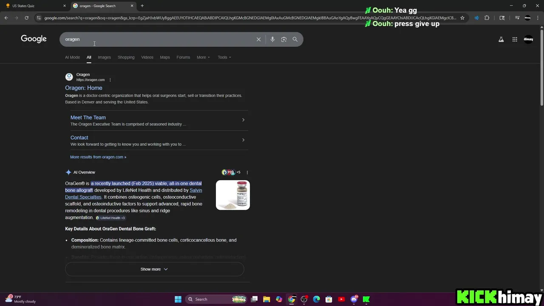544x306 pixels.
Task: Clear the search box with the X icon
Action: click(258, 39)
